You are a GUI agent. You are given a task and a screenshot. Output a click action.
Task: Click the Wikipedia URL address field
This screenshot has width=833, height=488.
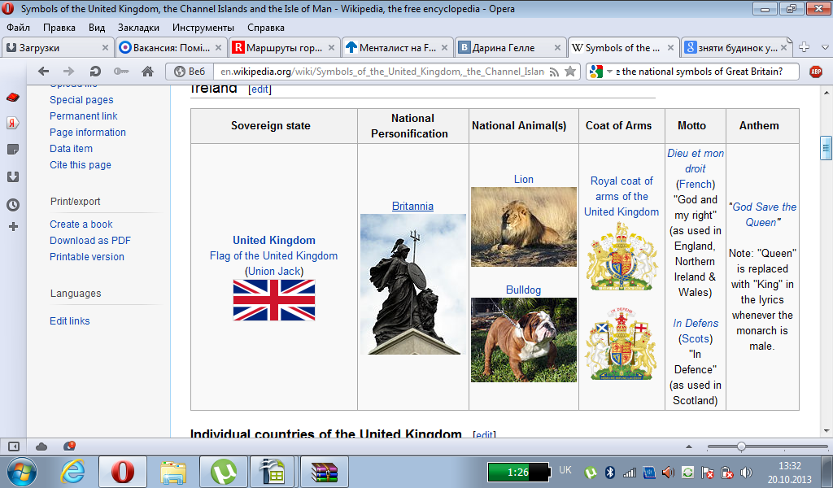pyautogui.click(x=382, y=72)
